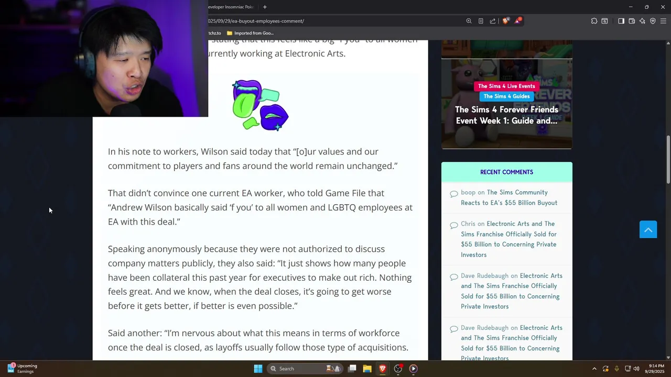Show hidden system tray icons
Screen dimensions: 671x377
click(x=594, y=369)
